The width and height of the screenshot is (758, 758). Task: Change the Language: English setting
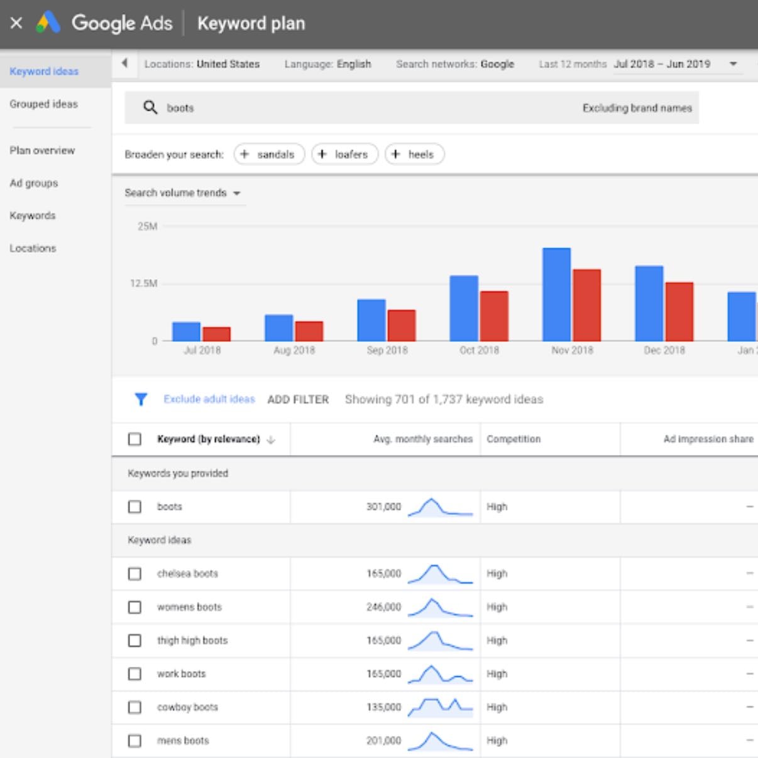[327, 64]
